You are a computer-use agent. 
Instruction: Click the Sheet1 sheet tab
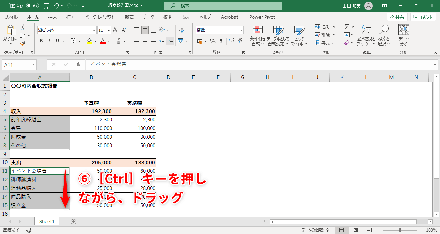tap(47, 221)
